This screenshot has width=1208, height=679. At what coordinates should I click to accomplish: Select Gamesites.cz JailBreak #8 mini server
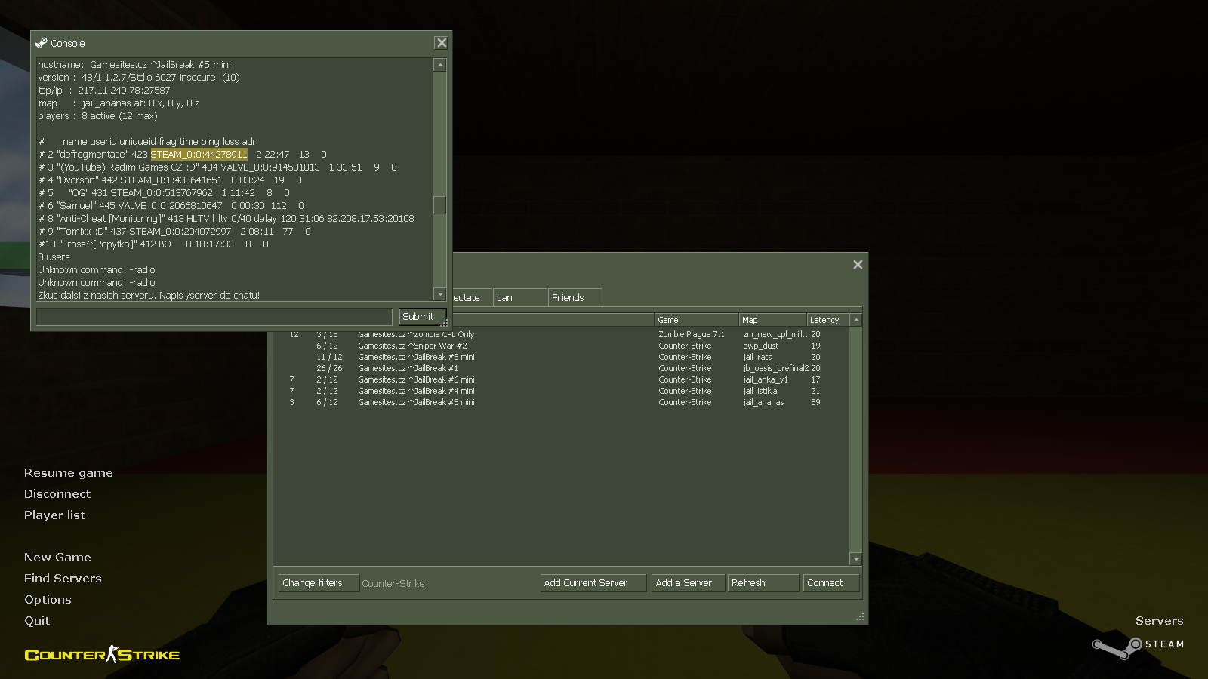[562, 357]
